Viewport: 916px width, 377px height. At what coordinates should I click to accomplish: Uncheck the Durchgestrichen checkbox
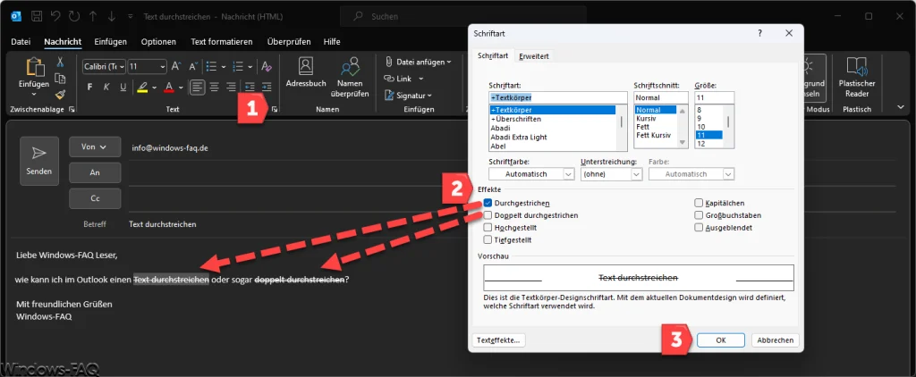(x=488, y=203)
